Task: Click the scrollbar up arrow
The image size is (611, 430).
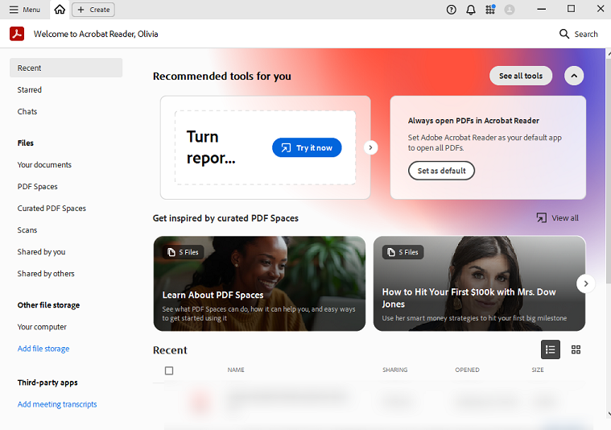Action: tap(609, 52)
